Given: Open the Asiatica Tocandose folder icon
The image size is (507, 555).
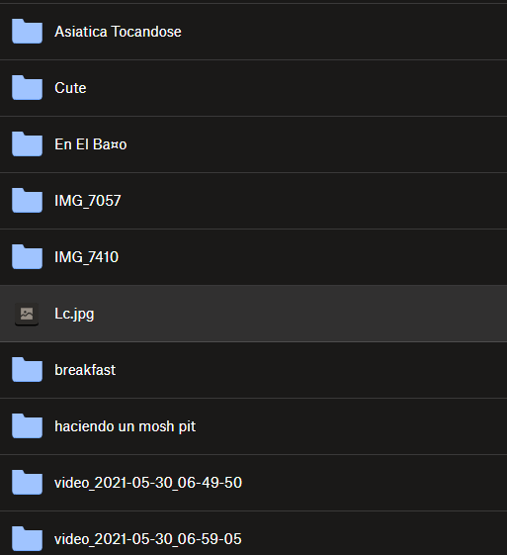Looking at the screenshot, I should point(27,31).
